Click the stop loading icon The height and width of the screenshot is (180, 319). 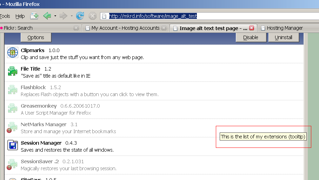click(x=93, y=16)
